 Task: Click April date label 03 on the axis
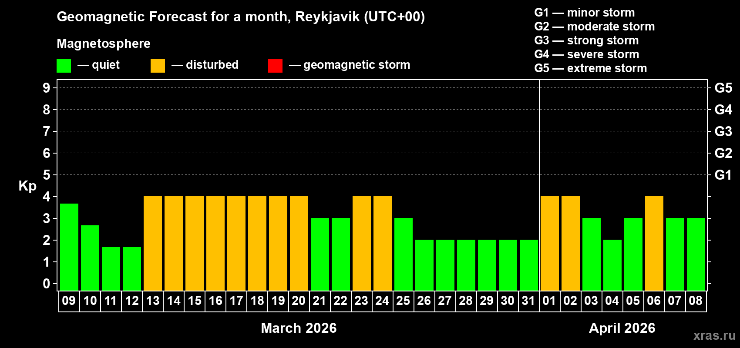pyautogui.click(x=591, y=301)
